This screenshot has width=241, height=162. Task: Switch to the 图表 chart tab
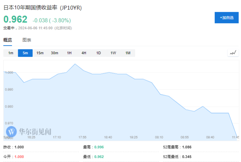click(x=27, y=40)
